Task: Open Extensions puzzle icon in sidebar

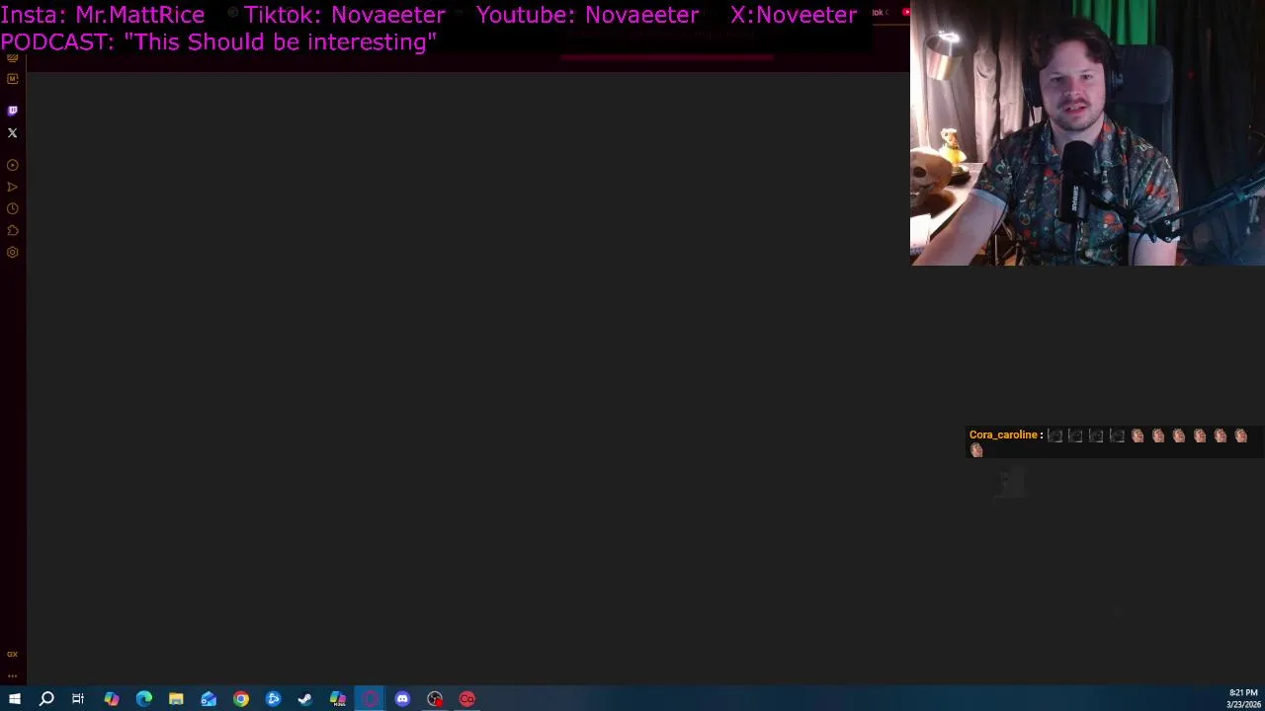Action: tap(13, 230)
